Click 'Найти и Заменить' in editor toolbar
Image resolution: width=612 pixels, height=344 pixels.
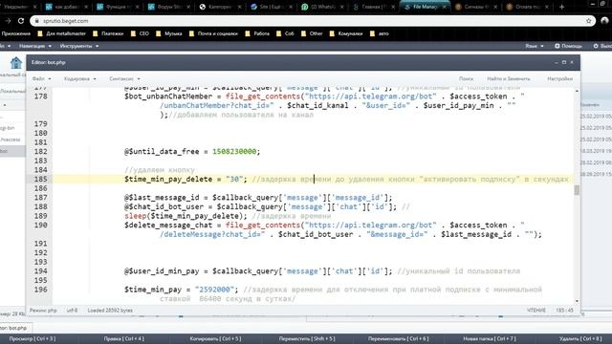tap(509, 78)
